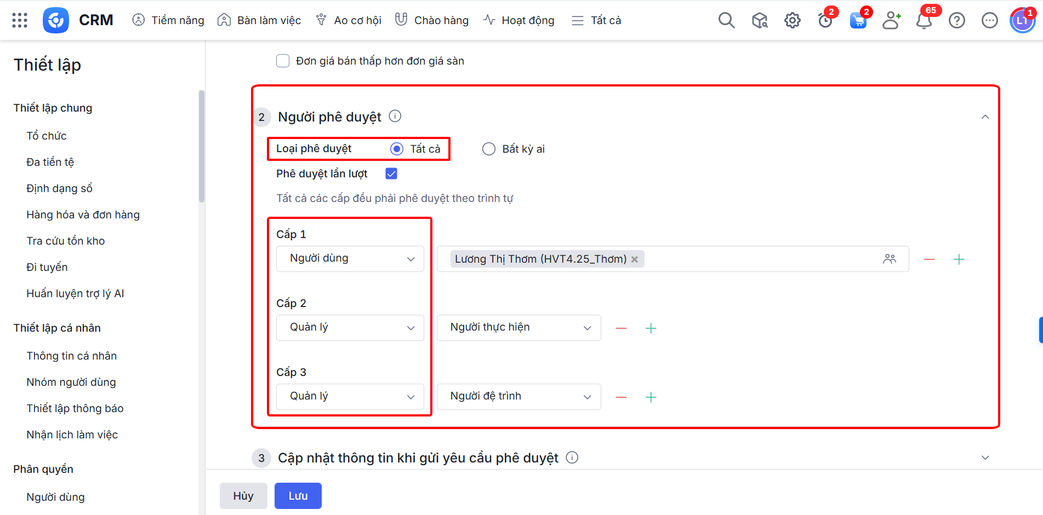
Task: Open the Cấp 1 'Người dùng' dropdown
Action: tap(350, 259)
